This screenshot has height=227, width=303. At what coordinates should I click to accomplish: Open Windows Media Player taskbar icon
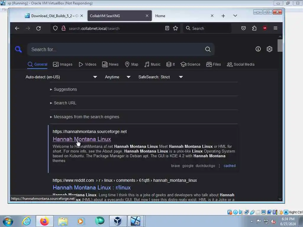(81, 221)
